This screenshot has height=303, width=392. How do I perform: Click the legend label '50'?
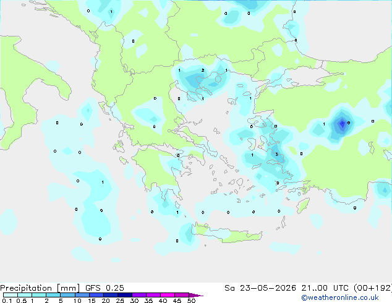[192, 301]
